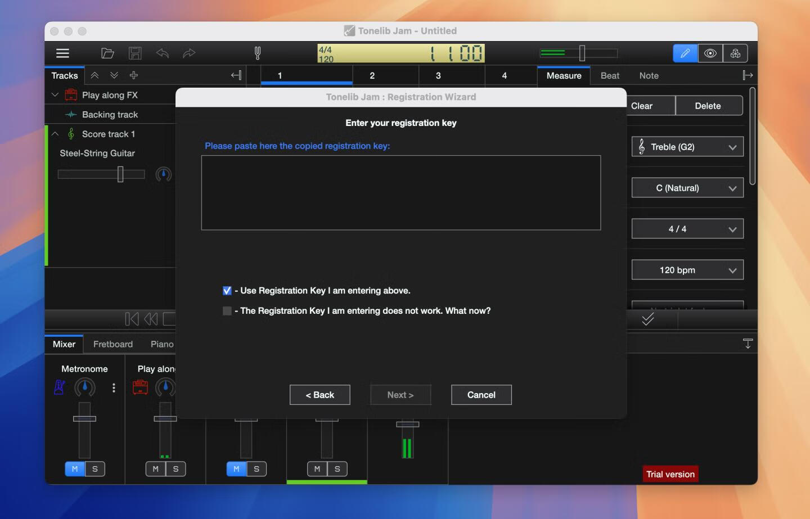
Task: Select the Piano tab
Action: click(162, 344)
